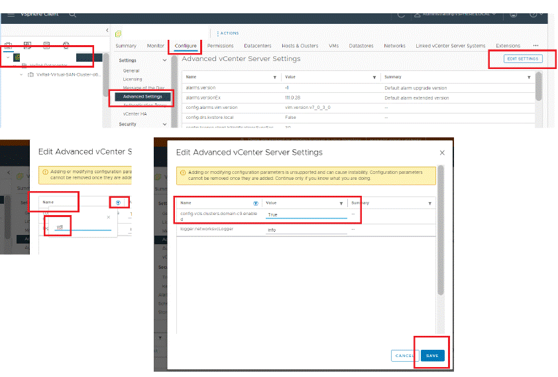Image resolution: width=558 pixels, height=377 pixels.
Task: Click the Advanced Settings table scrollbar
Action: click(x=538, y=86)
